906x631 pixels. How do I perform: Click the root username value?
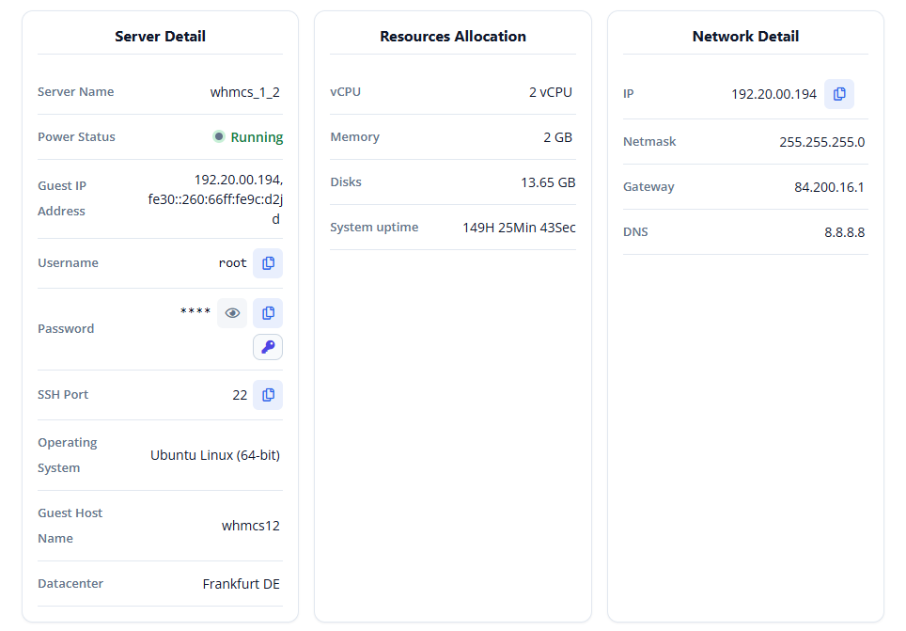pyautogui.click(x=232, y=263)
